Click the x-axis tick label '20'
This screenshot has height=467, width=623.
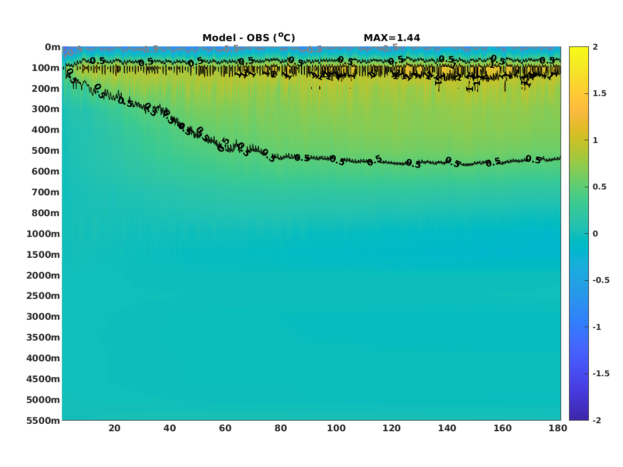pos(114,428)
